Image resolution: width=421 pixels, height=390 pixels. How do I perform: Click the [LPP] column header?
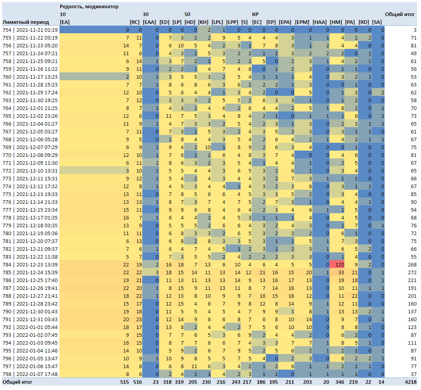(232, 22)
